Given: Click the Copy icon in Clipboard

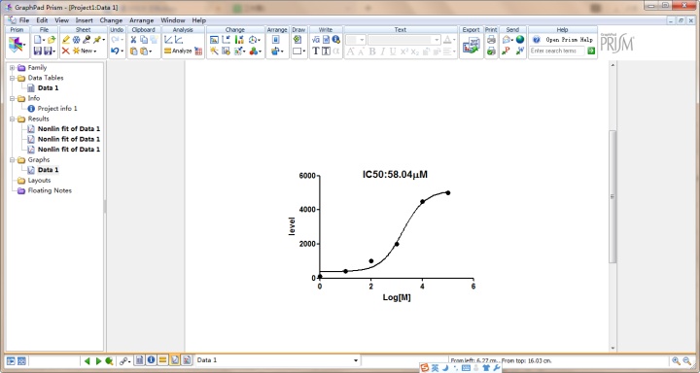Looking at the screenshot, I should pyautogui.click(x=144, y=40).
